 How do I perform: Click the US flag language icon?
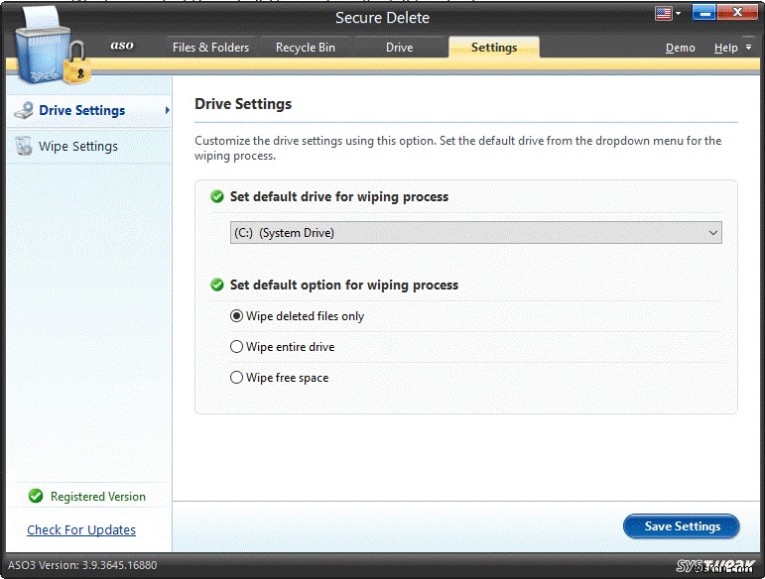point(663,14)
